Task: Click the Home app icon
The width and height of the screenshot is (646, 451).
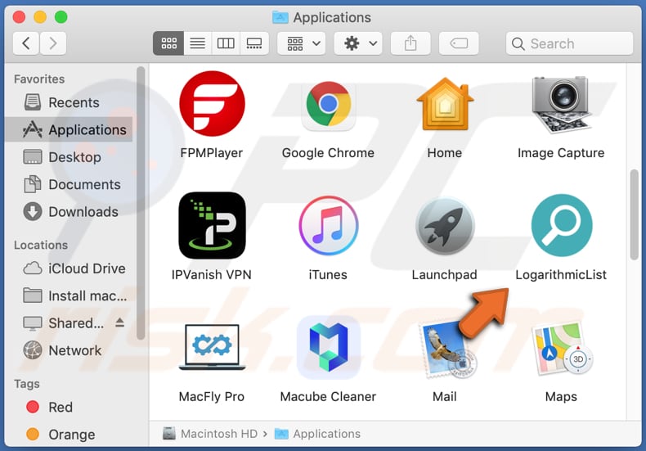Action: pyautogui.click(x=445, y=104)
